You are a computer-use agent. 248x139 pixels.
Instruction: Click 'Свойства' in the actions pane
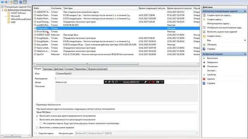click(212, 75)
